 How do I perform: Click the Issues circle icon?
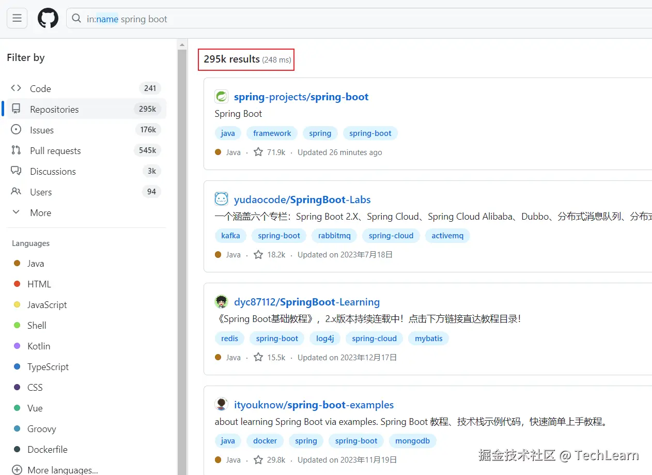click(x=16, y=130)
